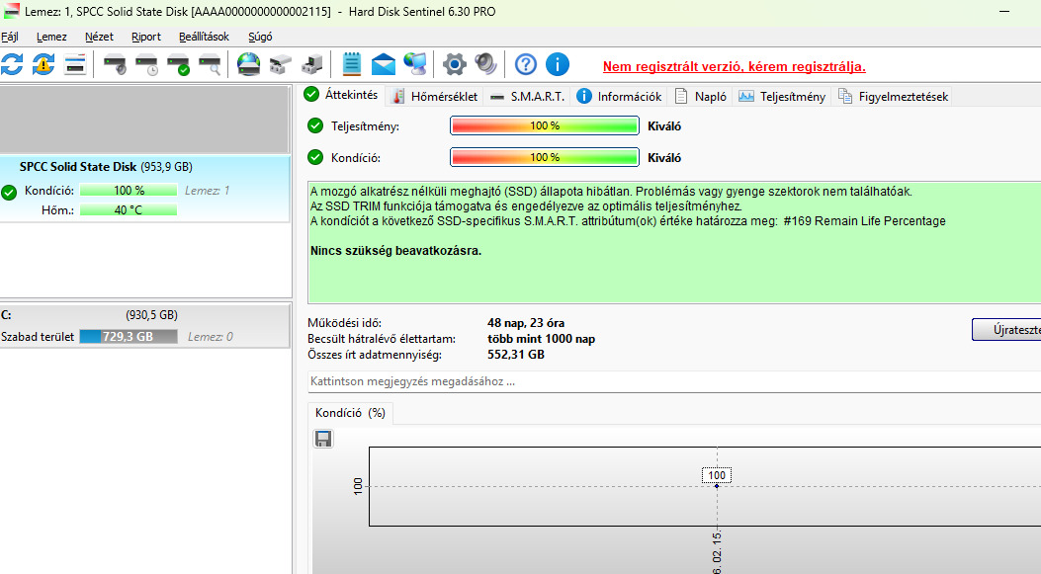Switch to the S.M.A.R.T. tab

coord(528,96)
